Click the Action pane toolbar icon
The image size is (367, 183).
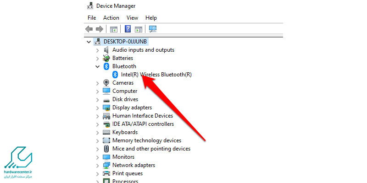click(x=139, y=29)
